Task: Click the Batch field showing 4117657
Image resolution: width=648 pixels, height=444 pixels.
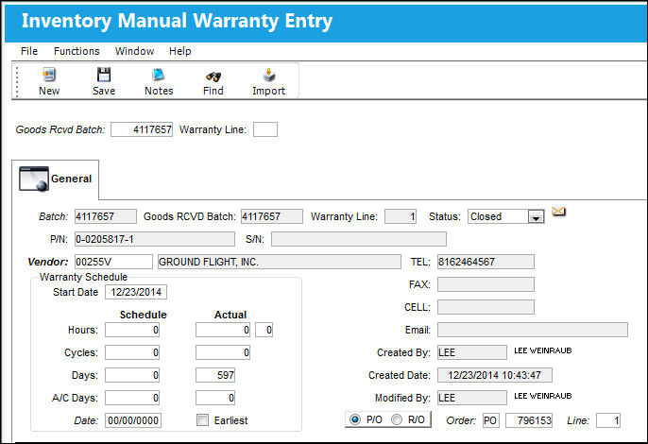Action: (x=106, y=216)
